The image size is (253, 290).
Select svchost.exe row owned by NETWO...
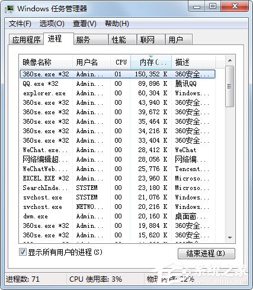tap(117, 207)
